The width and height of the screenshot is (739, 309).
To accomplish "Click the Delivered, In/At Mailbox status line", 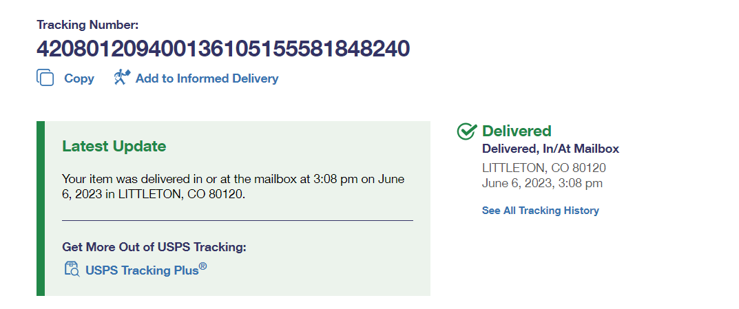I will tap(550, 149).
